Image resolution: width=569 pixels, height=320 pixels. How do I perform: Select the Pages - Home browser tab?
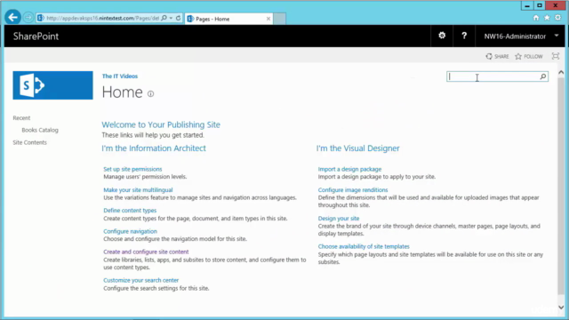click(228, 19)
